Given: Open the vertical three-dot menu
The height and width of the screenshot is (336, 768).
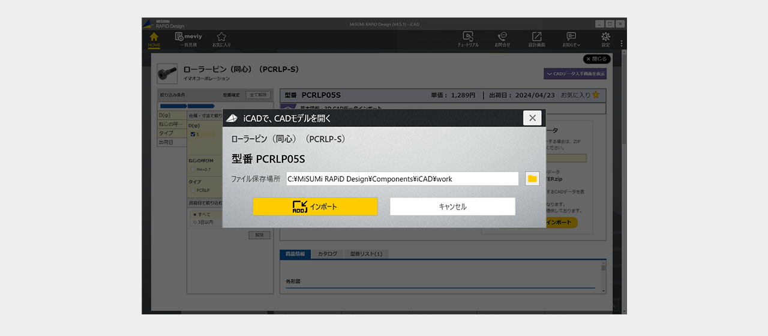Looking at the screenshot, I should [x=622, y=44].
